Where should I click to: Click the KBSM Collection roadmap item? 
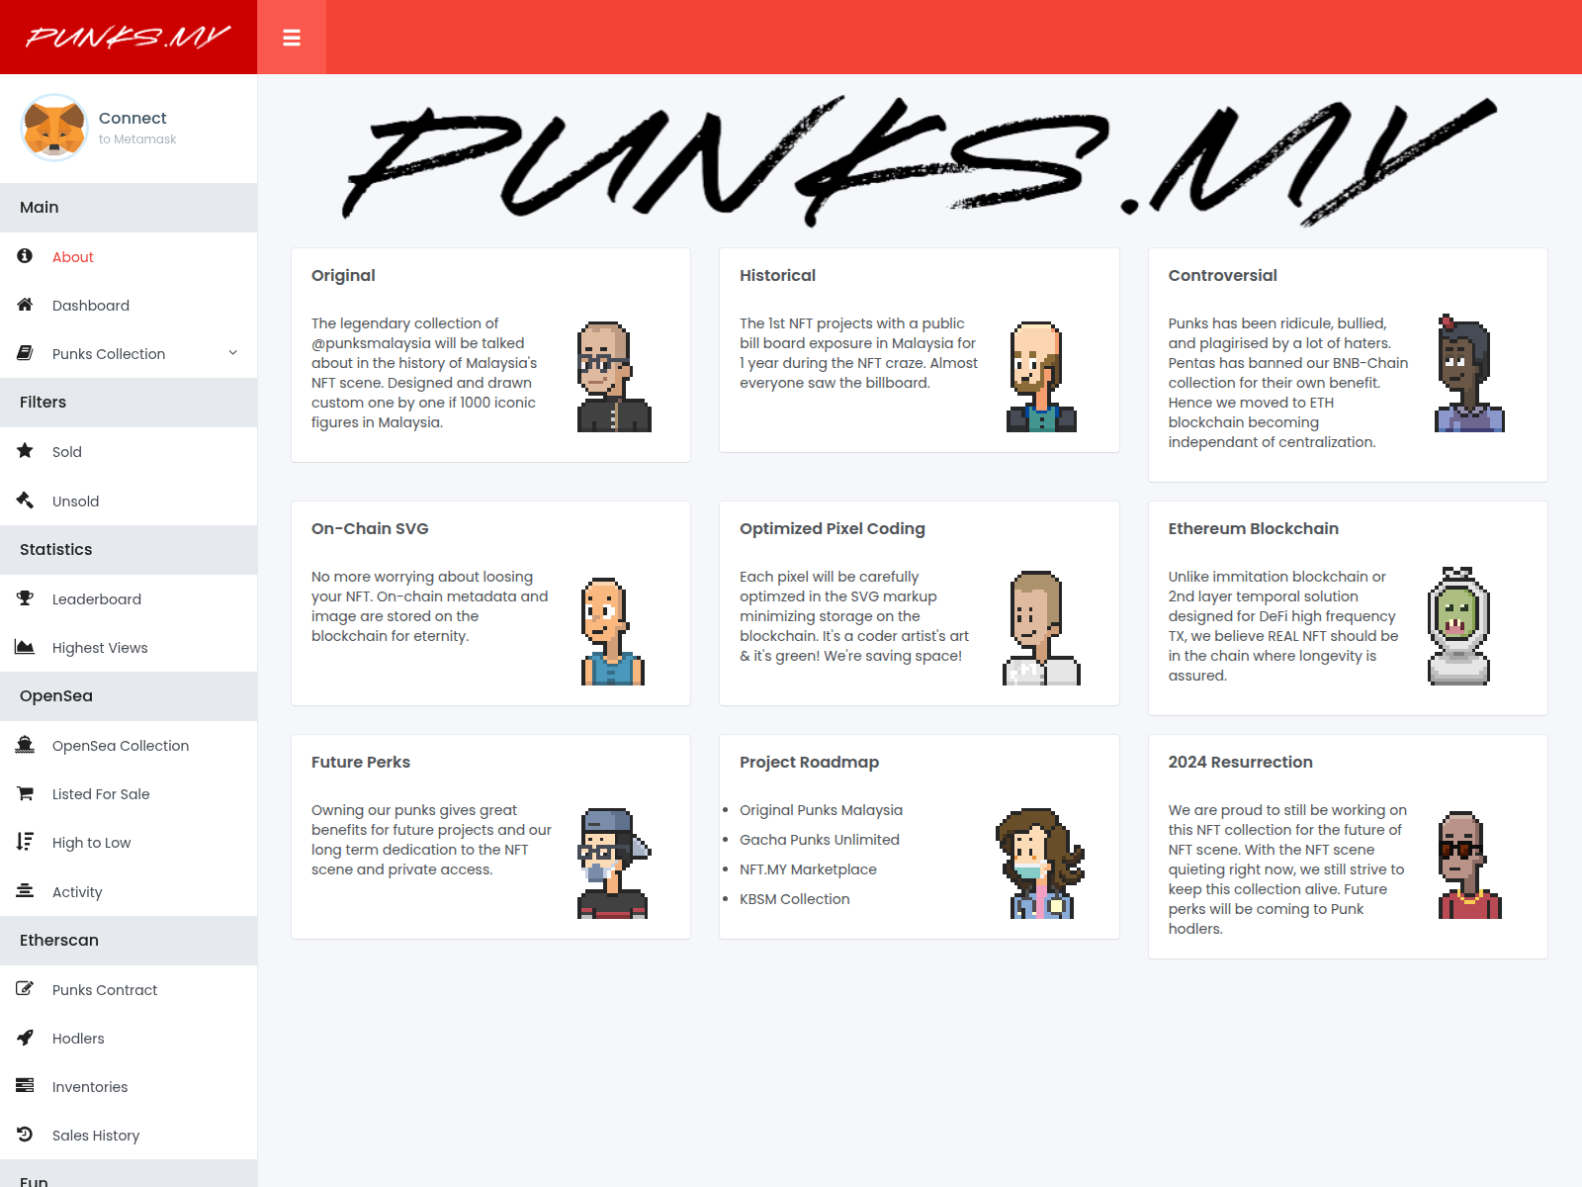pyautogui.click(x=795, y=899)
